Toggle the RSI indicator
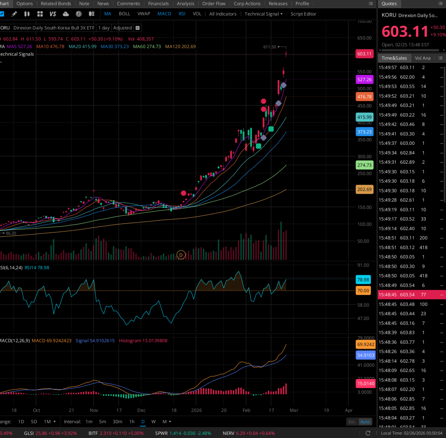Viewport: 446px width, 438px height. [182, 14]
